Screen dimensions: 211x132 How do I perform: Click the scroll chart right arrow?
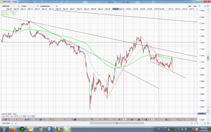coord(192,123)
